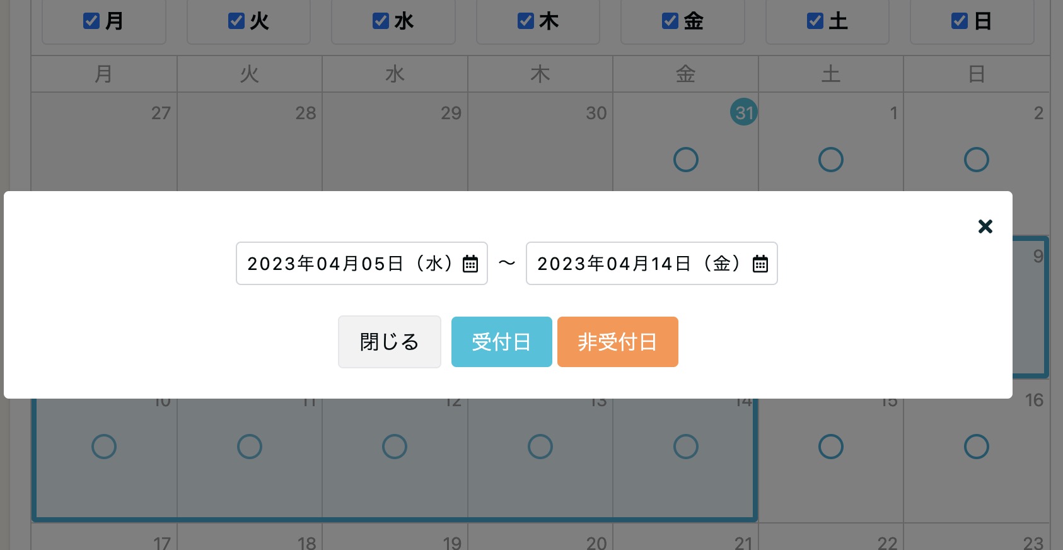Close the date range dialog with X
The width and height of the screenshot is (1063, 550).
985,226
